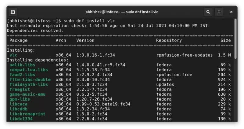Click the gpm-libs package name
This screenshot has width=244, height=129.
coord(20,99)
